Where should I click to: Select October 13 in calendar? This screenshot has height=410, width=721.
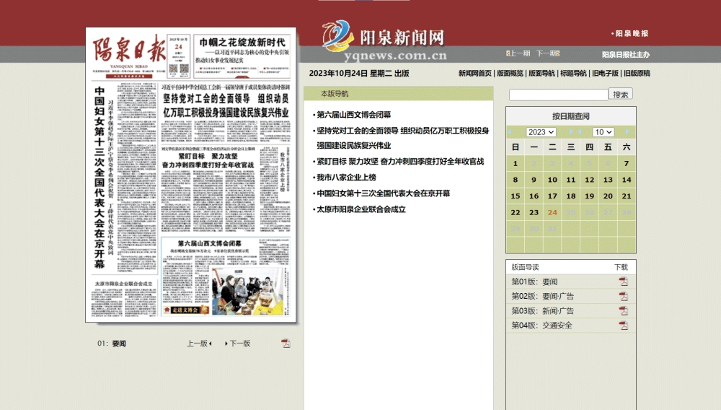point(608,180)
